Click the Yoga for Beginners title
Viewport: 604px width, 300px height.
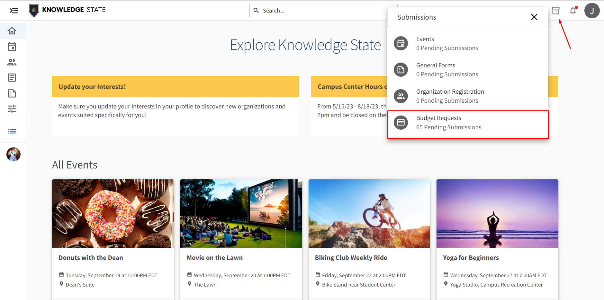471,258
